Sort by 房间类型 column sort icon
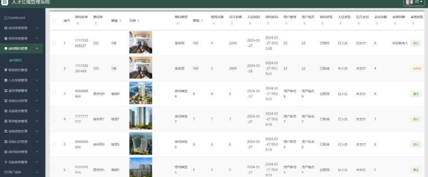This screenshot has height=177, width=428. point(177,23)
